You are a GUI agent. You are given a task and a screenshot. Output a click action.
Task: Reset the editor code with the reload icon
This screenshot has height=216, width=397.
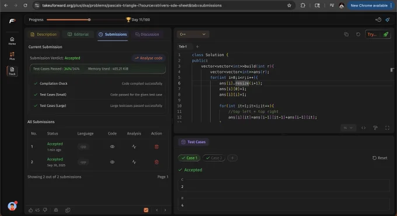pyautogui.click(x=358, y=34)
